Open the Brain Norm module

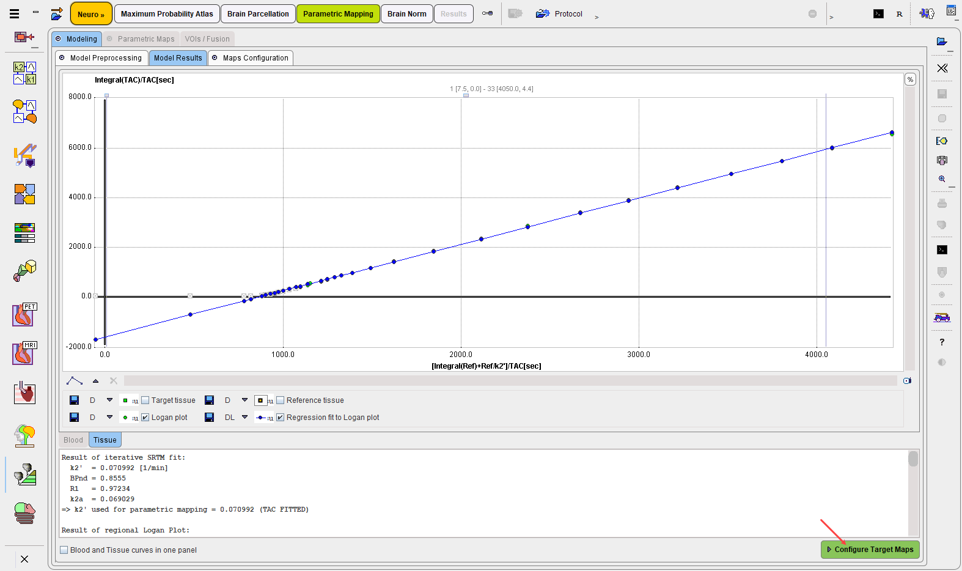(x=407, y=13)
